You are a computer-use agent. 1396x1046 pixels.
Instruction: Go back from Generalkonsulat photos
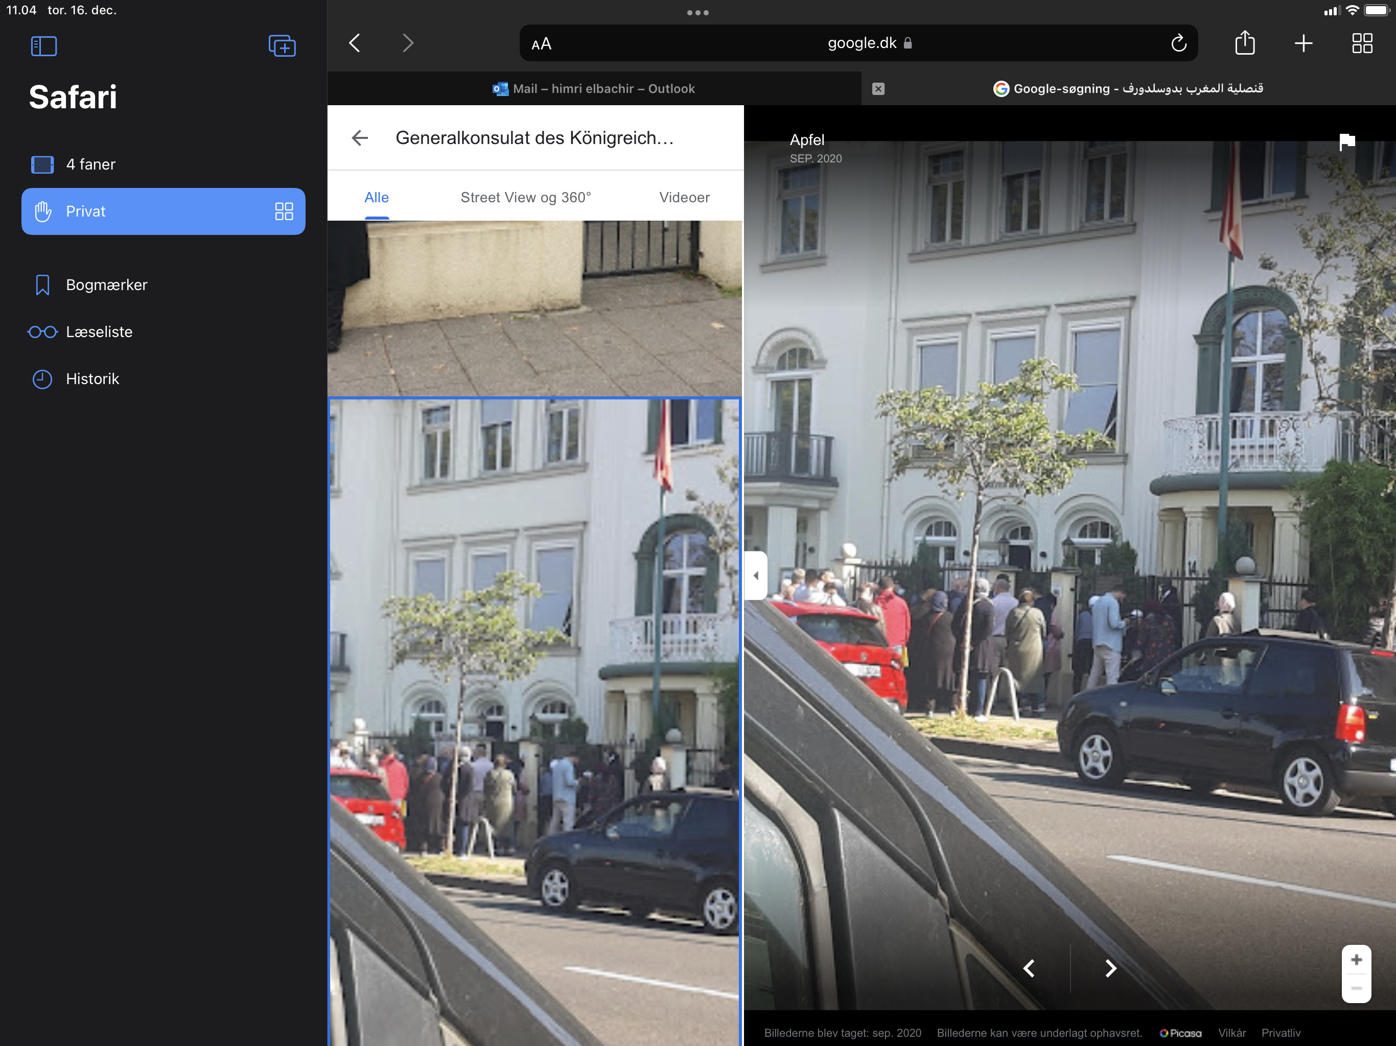(360, 137)
